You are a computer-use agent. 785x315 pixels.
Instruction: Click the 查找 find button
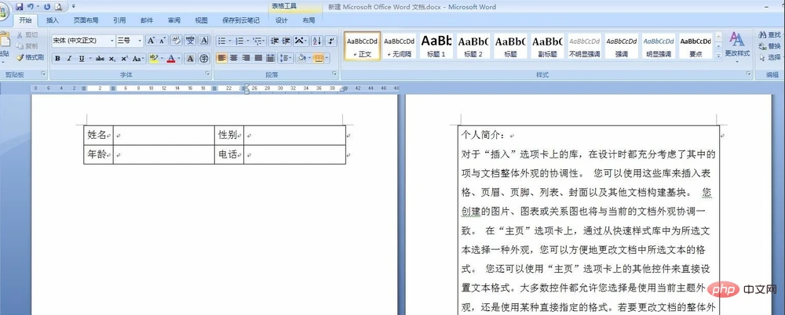(770, 35)
